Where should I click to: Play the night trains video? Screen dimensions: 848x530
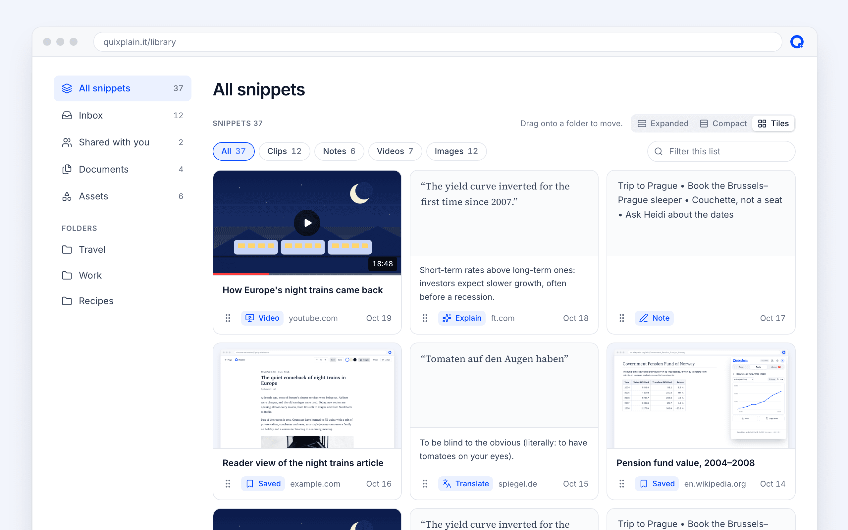(307, 223)
